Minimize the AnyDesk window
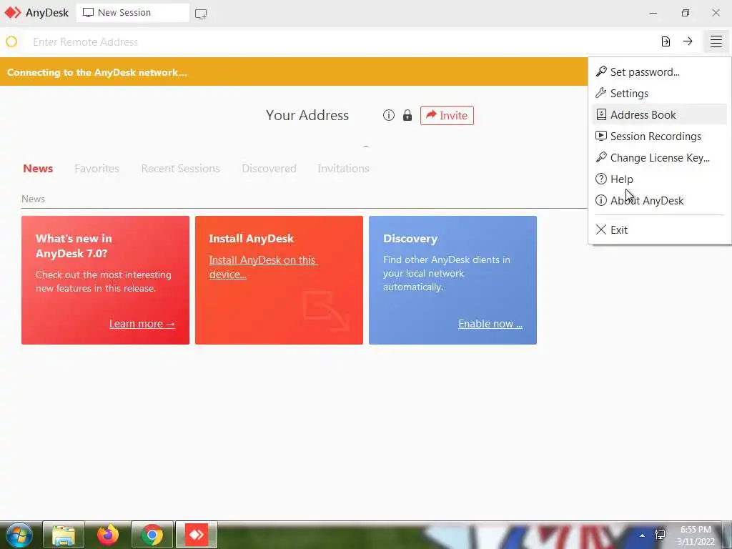This screenshot has height=549, width=732. 653,13
